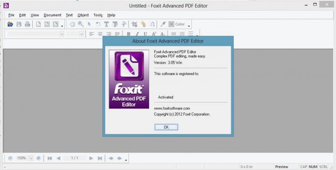Toggle Underline formatting

pyautogui.click(x=145, y=34)
